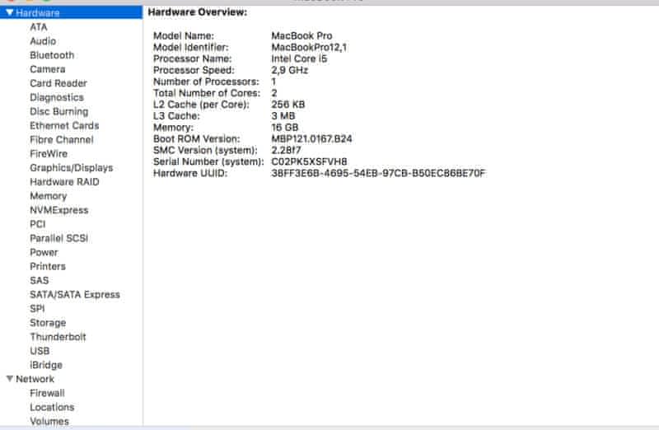Click the L3 Cache value 3 MB
Viewport: 659px width, 430px height.
click(283, 115)
